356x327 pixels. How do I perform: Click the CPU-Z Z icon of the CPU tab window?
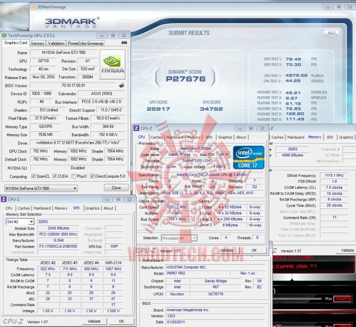[136, 128]
